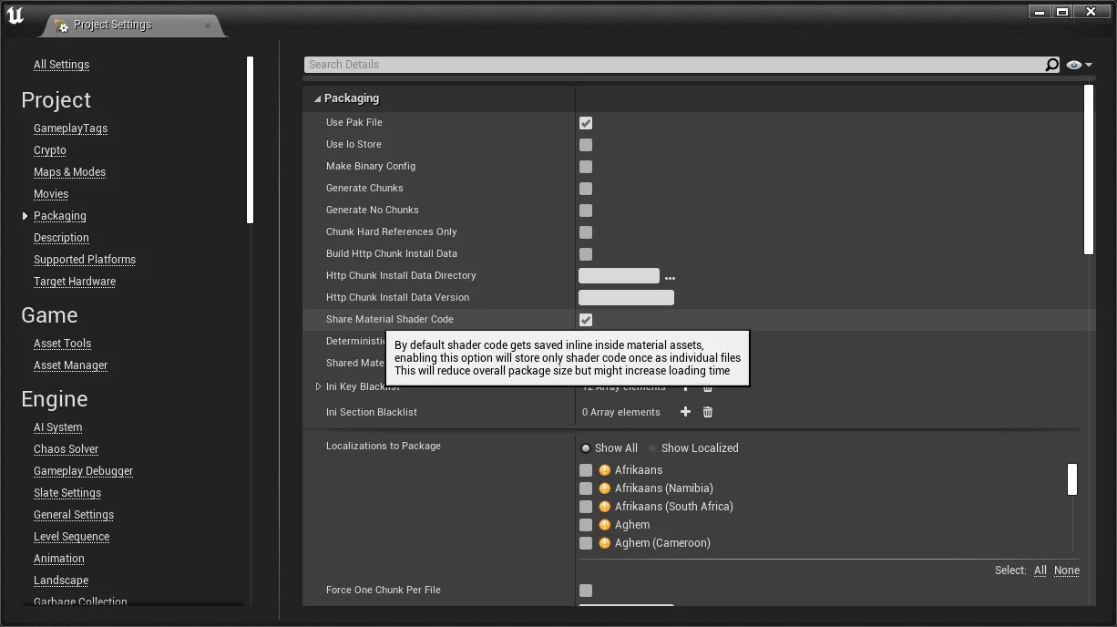This screenshot has width=1117, height=627.
Task: Enable the Generate Chunks checkbox
Action: click(586, 189)
